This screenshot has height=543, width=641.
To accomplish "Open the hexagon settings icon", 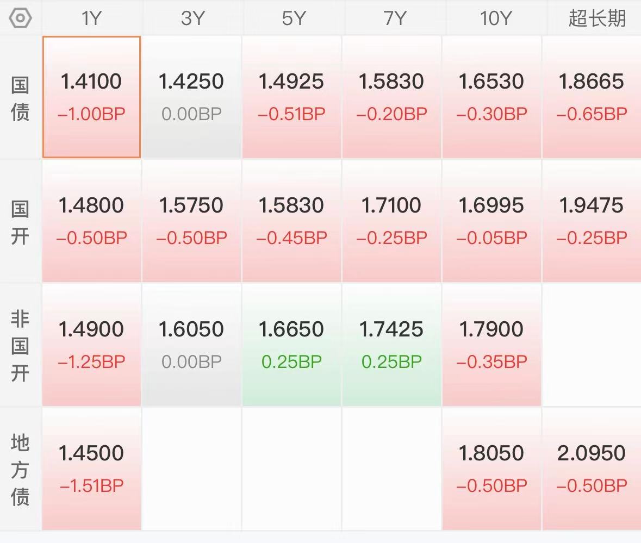I will (20, 18).
